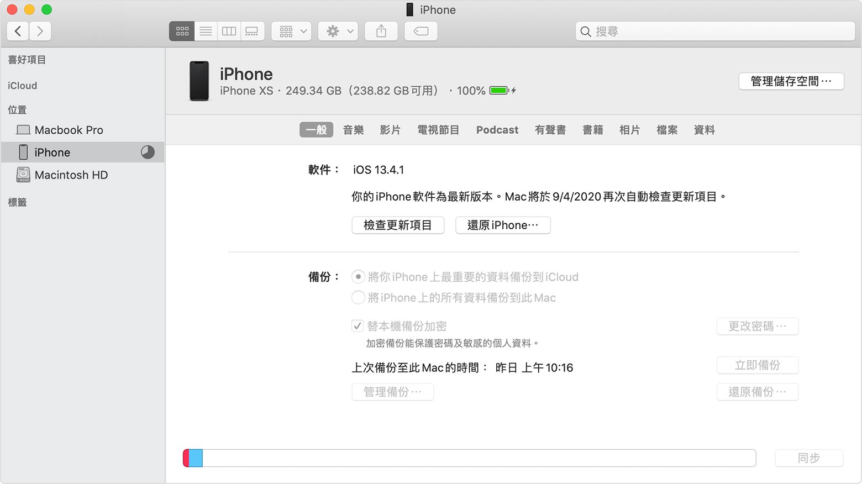Viewport: 862px width, 484px height.
Task: Switch to icon view in toolbar
Action: [182, 31]
